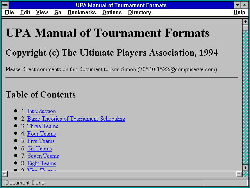Click the vertical scrollbar down arrow

click(245, 168)
